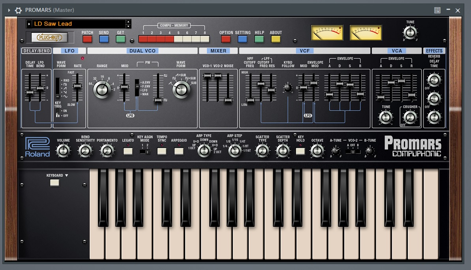Viewport: 471px width, 270px height.
Task: Adjust the master TUNE knob
Action: click(410, 32)
